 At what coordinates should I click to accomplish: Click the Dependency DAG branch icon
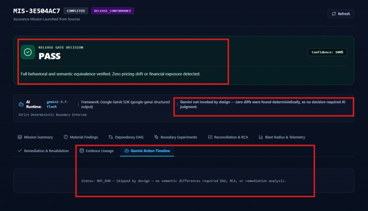(x=110, y=137)
